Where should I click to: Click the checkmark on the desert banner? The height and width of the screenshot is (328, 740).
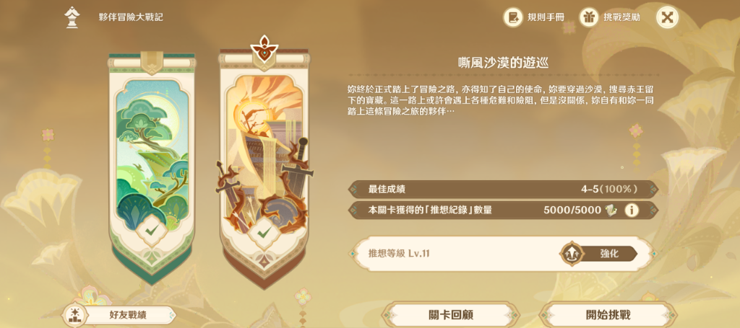point(264,231)
